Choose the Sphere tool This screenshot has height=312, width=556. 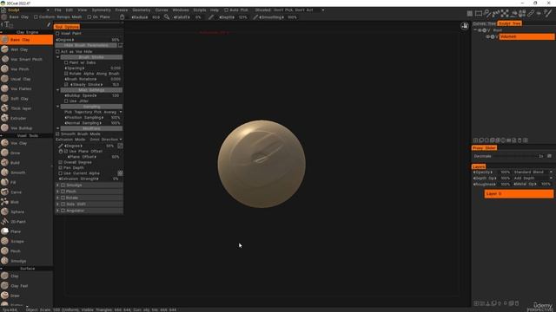point(27,211)
